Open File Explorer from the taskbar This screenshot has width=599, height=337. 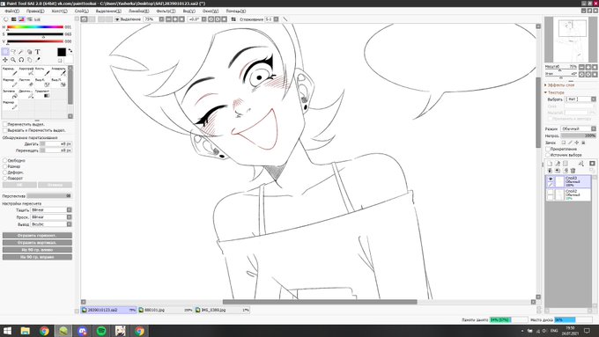pyautogui.click(x=26, y=331)
